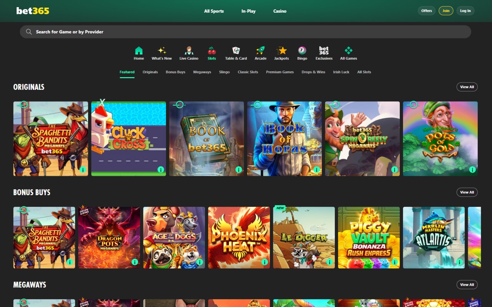492x307 pixels.
Task: Switch to the Slingo tab
Action: click(x=224, y=72)
